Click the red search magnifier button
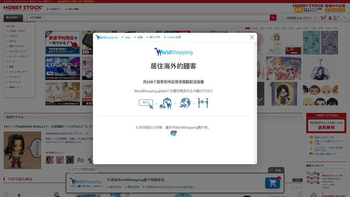 coord(273,18)
